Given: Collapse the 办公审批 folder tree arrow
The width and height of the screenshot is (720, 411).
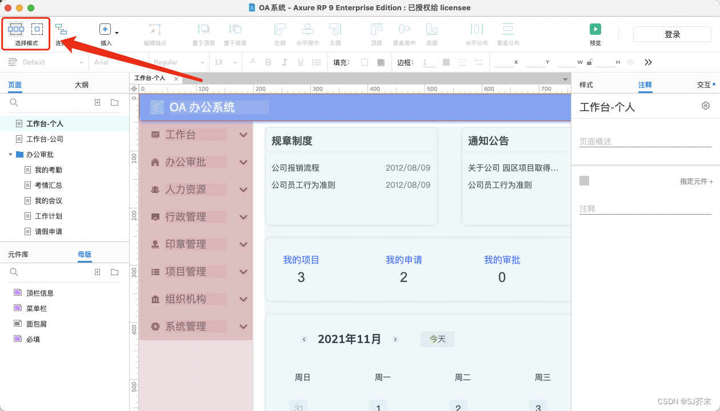Looking at the screenshot, I should point(10,155).
